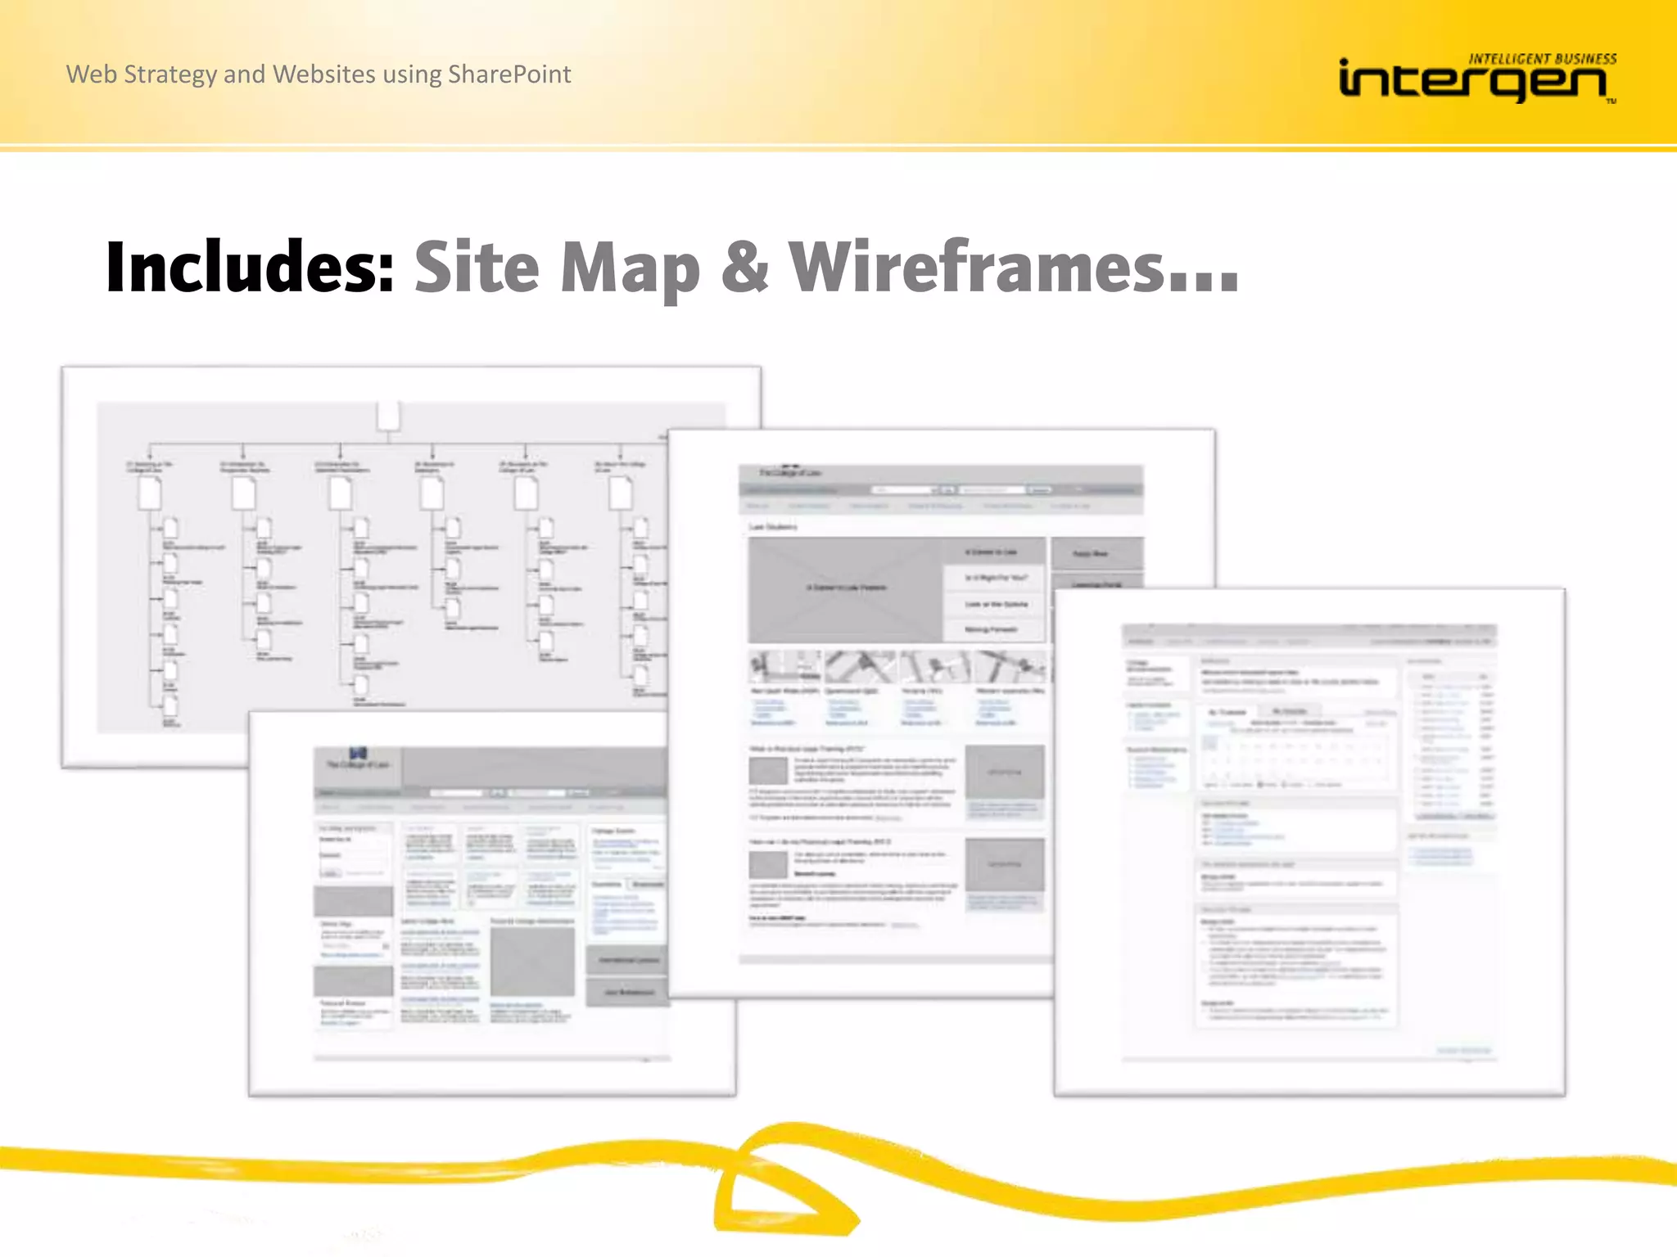Open the rightmost calendar page wireframe thumbnail
1677x1257 pixels.
(x=1309, y=842)
